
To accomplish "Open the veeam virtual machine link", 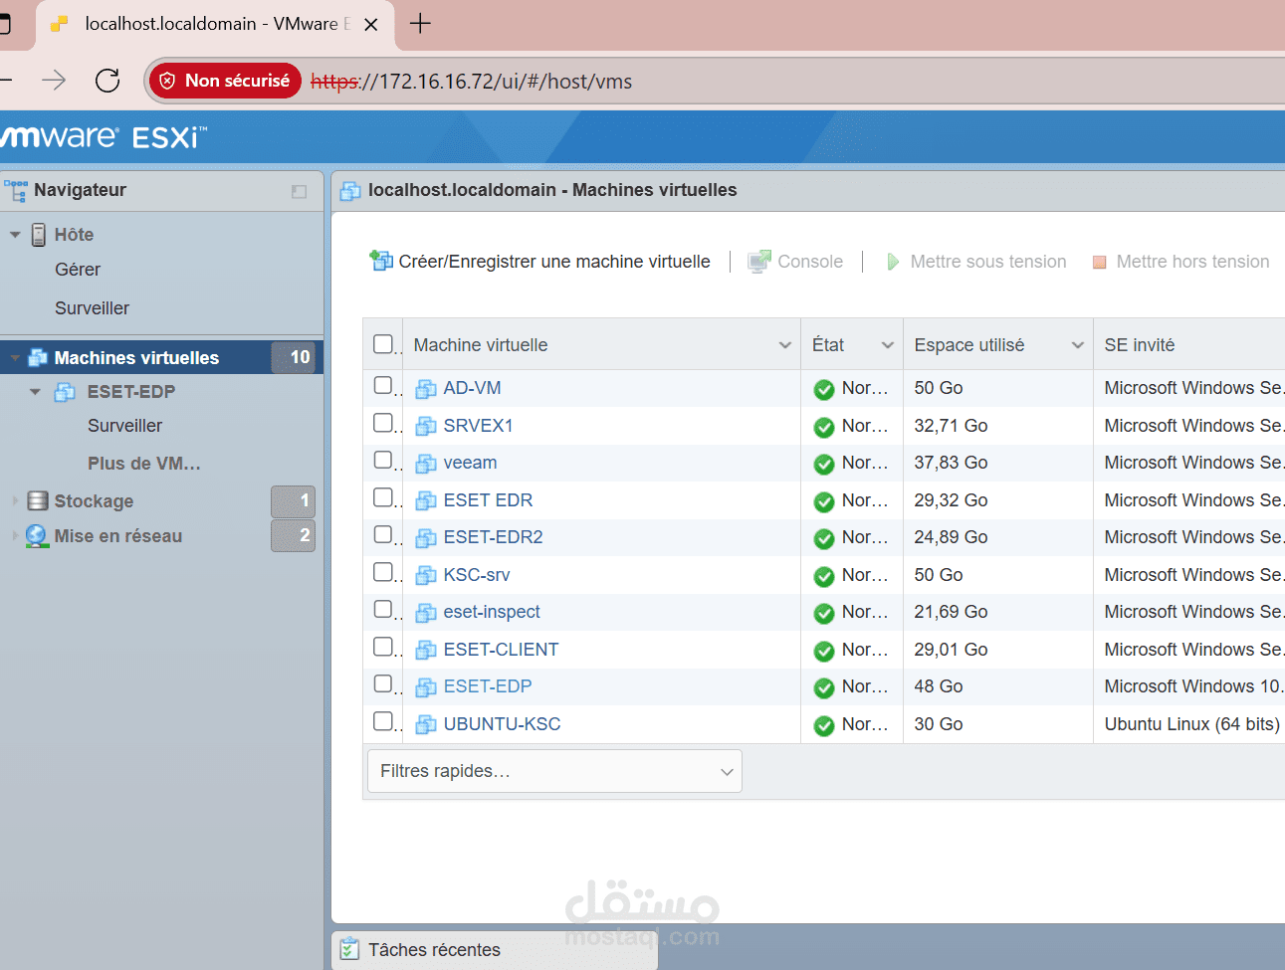I will 470,463.
